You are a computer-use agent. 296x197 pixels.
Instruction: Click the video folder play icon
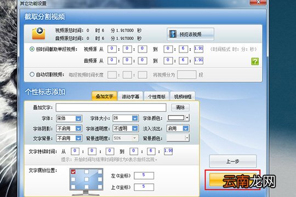point(38,33)
